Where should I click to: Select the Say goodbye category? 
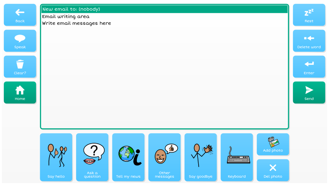pyautogui.click(x=200, y=157)
